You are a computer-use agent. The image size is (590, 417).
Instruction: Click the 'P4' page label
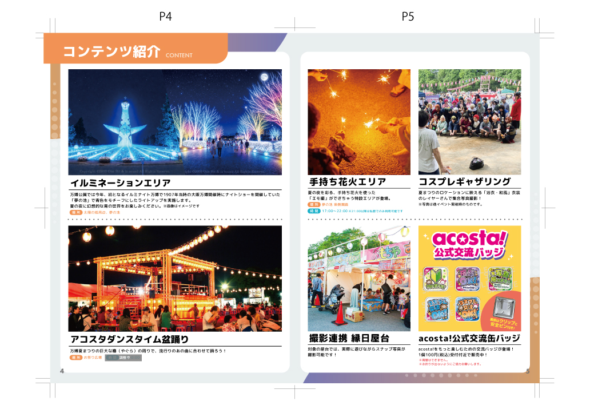tap(166, 16)
